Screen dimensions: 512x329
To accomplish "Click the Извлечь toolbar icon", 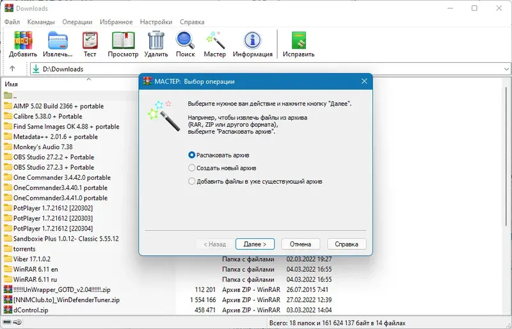I will [x=58, y=40].
